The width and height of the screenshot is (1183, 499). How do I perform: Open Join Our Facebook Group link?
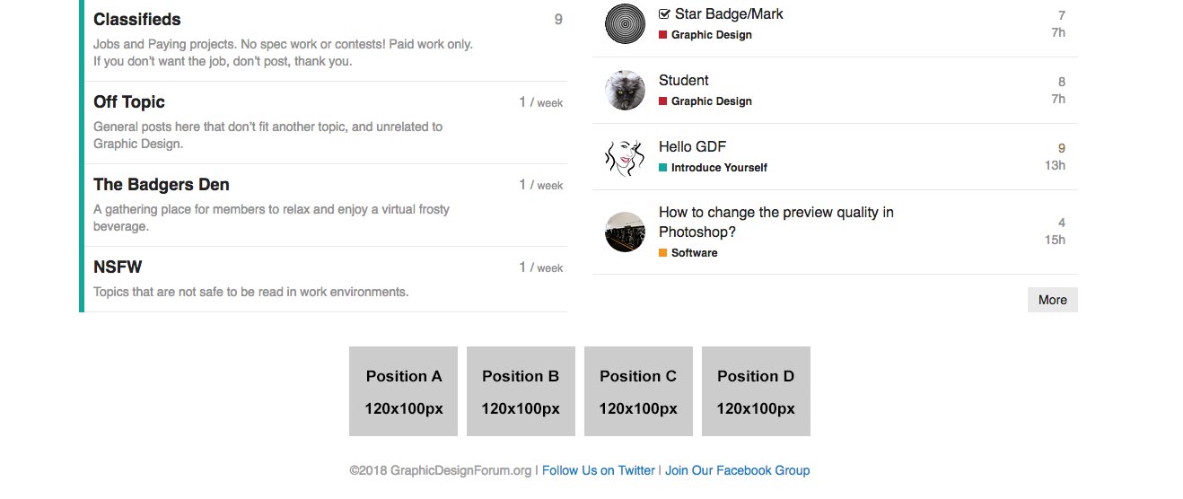click(x=737, y=470)
